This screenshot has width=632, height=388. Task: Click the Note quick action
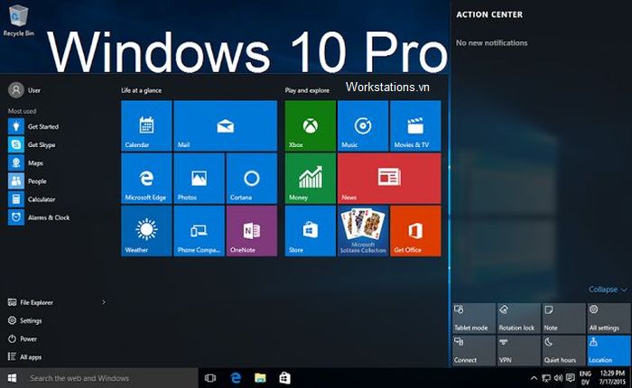point(563,319)
